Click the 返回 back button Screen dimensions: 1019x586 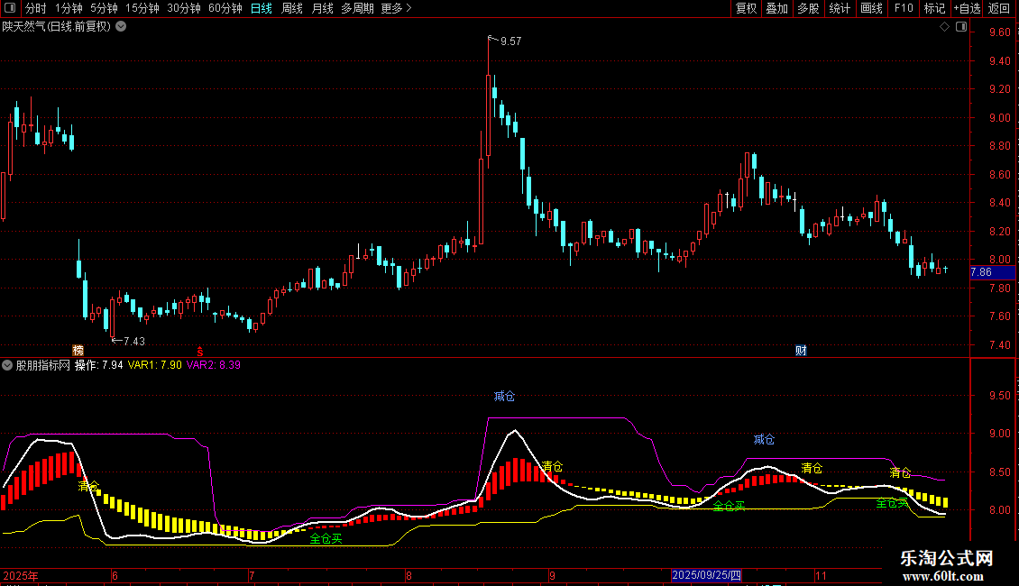(x=999, y=8)
